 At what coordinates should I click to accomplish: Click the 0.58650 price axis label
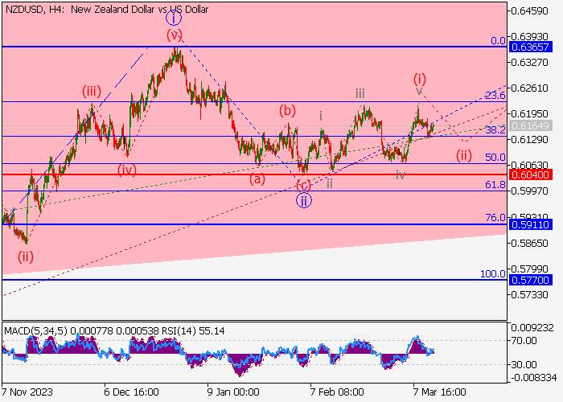[x=529, y=243]
